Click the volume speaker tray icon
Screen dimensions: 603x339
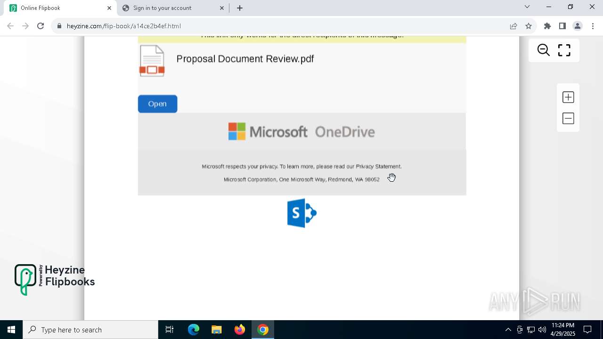pos(542,330)
